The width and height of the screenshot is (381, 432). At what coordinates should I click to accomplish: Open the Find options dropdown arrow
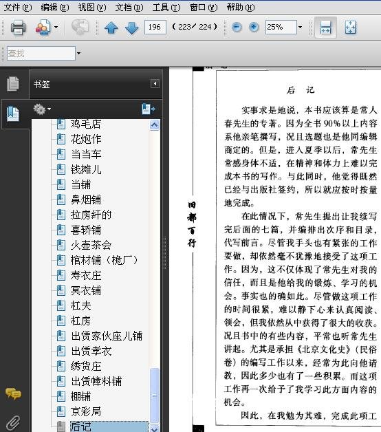[79, 53]
